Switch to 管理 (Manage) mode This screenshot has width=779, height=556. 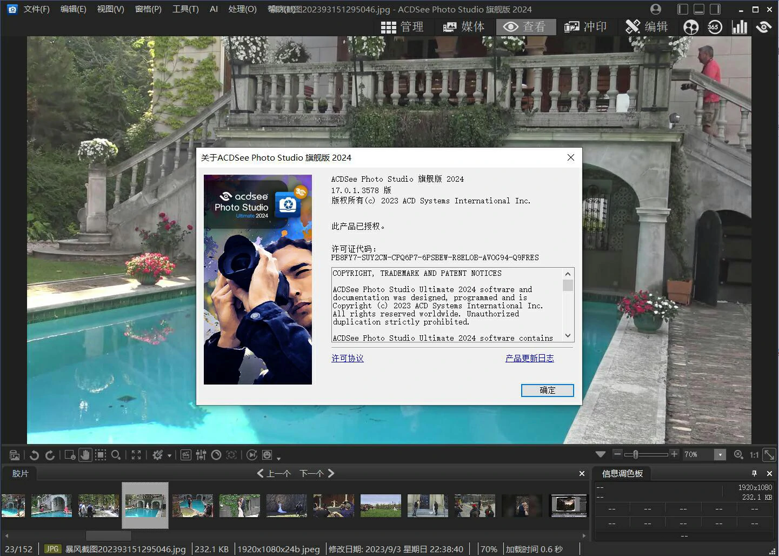click(x=402, y=27)
